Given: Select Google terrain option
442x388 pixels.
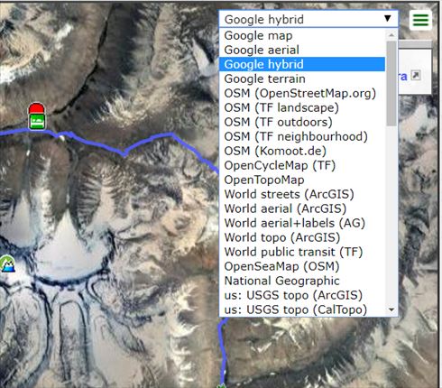Looking at the screenshot, I should (x=302, y=79).
